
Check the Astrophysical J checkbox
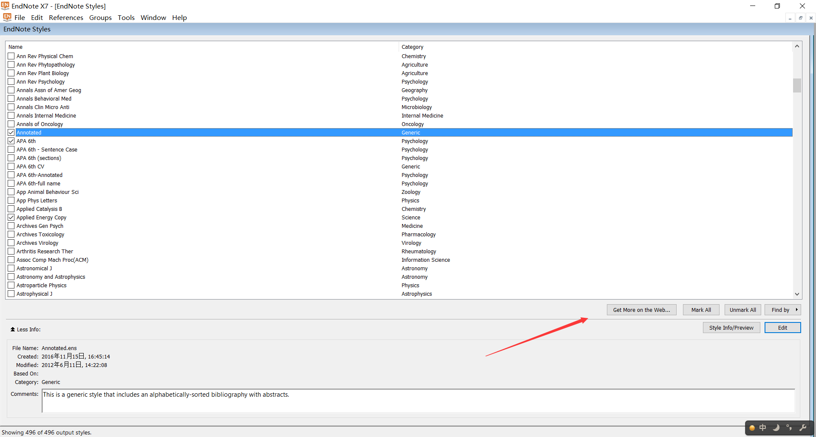pyautogui.click(x=11, y=294)
